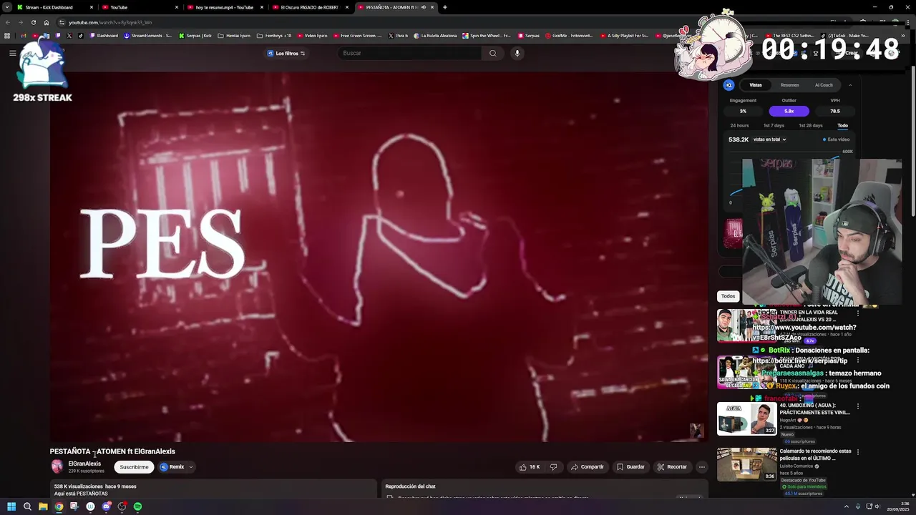
Task: Switch to El Oscuro PASADO de ROBERT tab
Action: pyautogui.click(x=309, y=7)
